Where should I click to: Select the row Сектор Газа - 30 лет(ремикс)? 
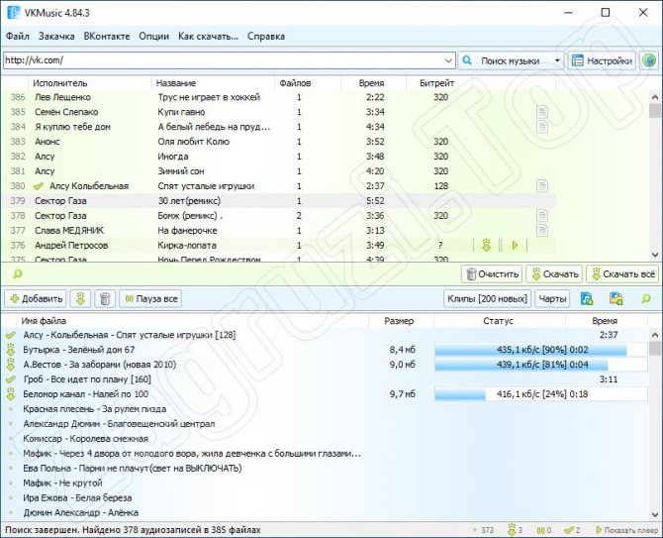[x=279, y=201]
